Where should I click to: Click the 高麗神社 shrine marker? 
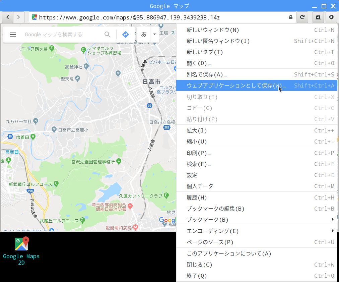[86, 66]
